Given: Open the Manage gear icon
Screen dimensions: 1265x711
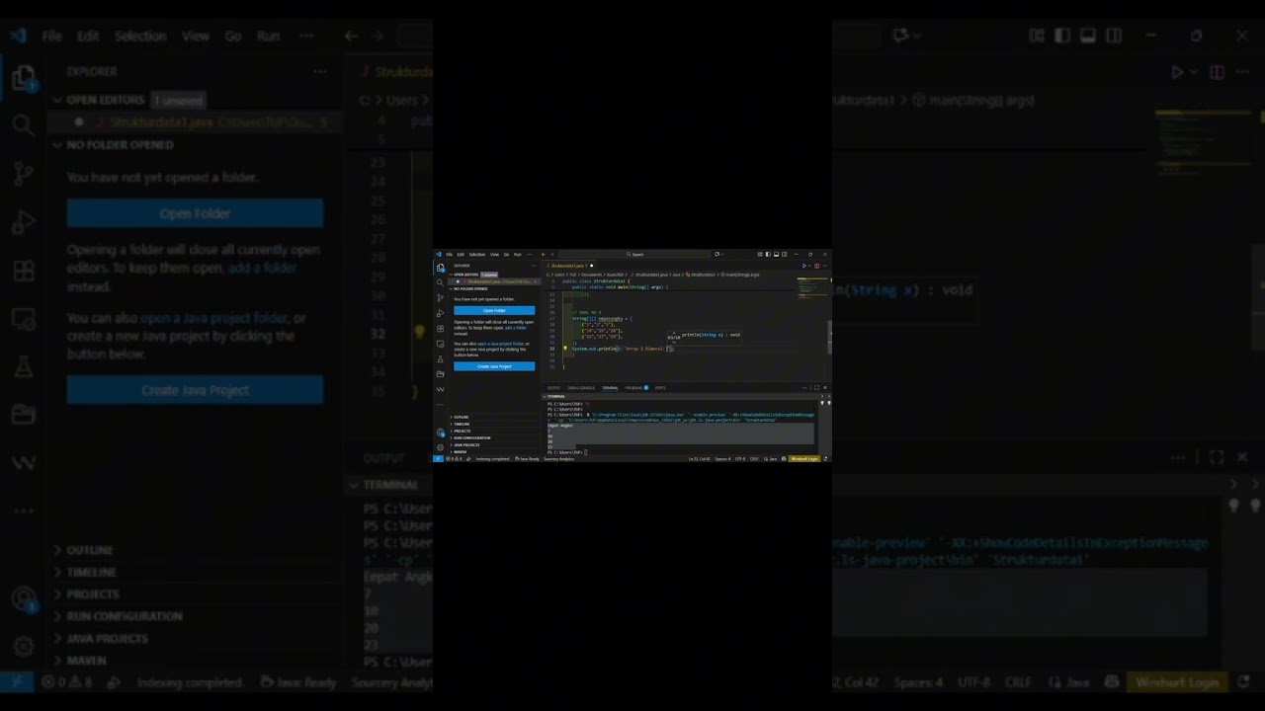Looking at the screenshot, I should coord(440,447).
